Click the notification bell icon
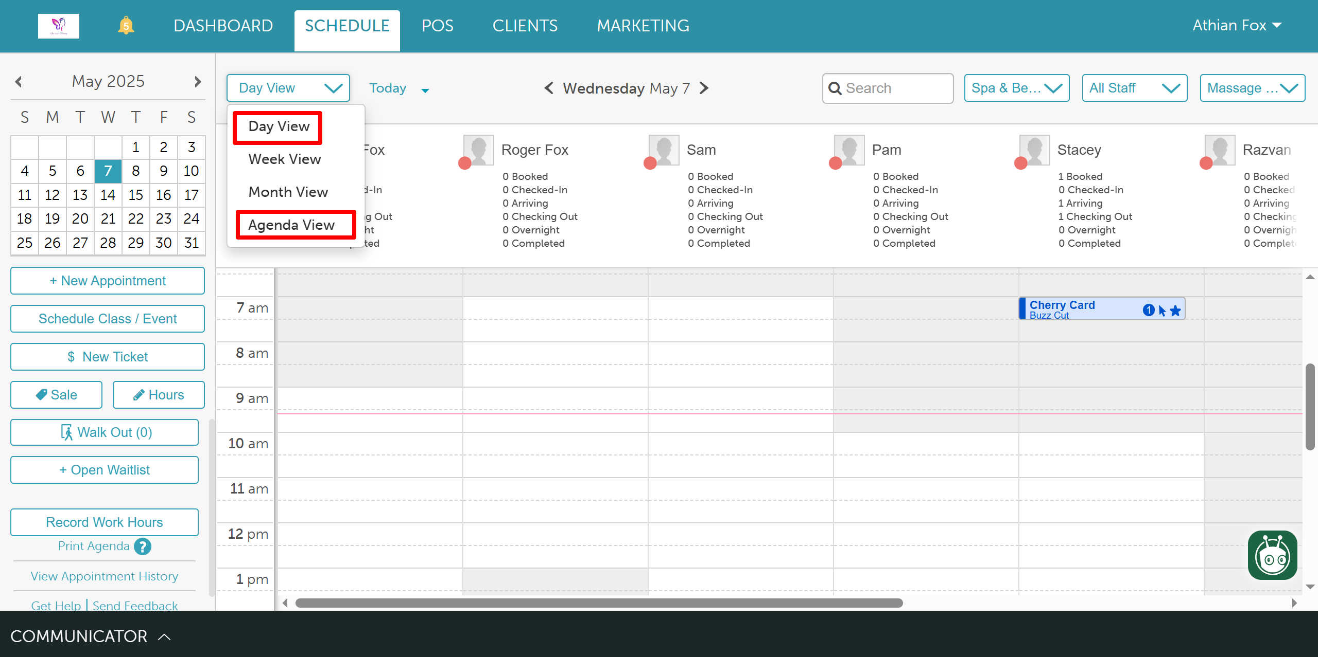Screen dimensions: 1318x657 click(126, 25)
